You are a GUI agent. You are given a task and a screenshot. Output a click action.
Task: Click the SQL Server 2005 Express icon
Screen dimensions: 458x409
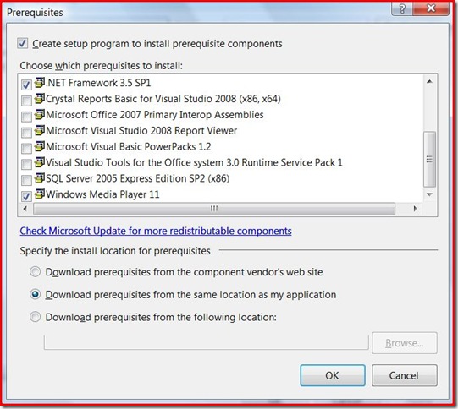[x=40, y=178]
